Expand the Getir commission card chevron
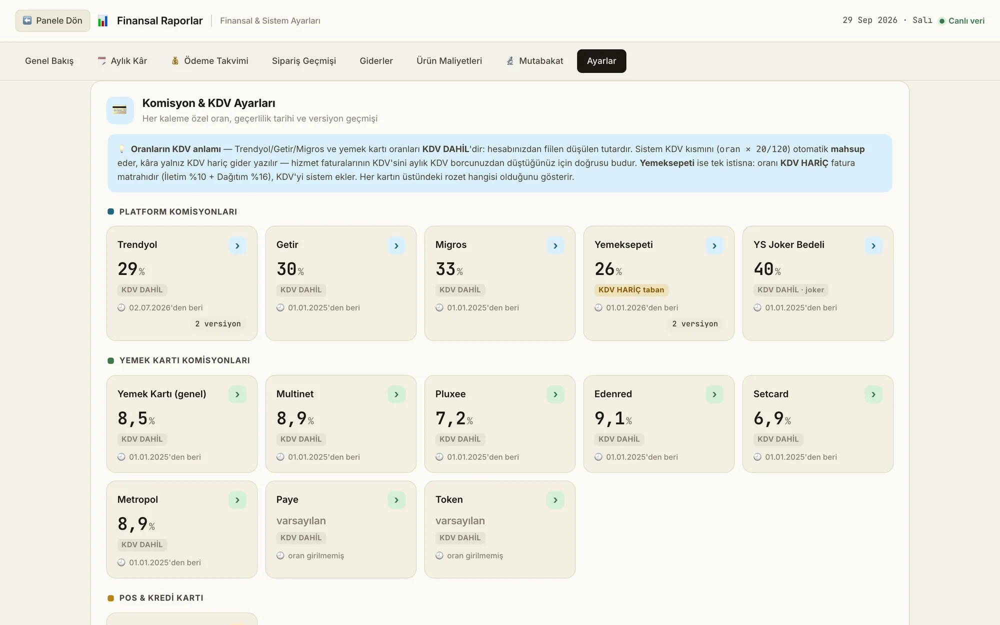Screen dimensions: 1000x625 click(x=396, y=245)
